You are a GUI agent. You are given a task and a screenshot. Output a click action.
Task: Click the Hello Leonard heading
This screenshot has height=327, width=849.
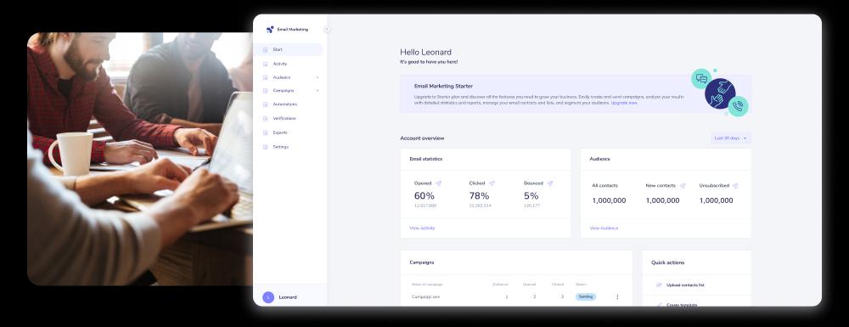[x=425, y=53]
